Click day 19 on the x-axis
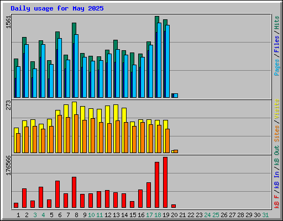283x221 pixels. click(x=166, y=215)
